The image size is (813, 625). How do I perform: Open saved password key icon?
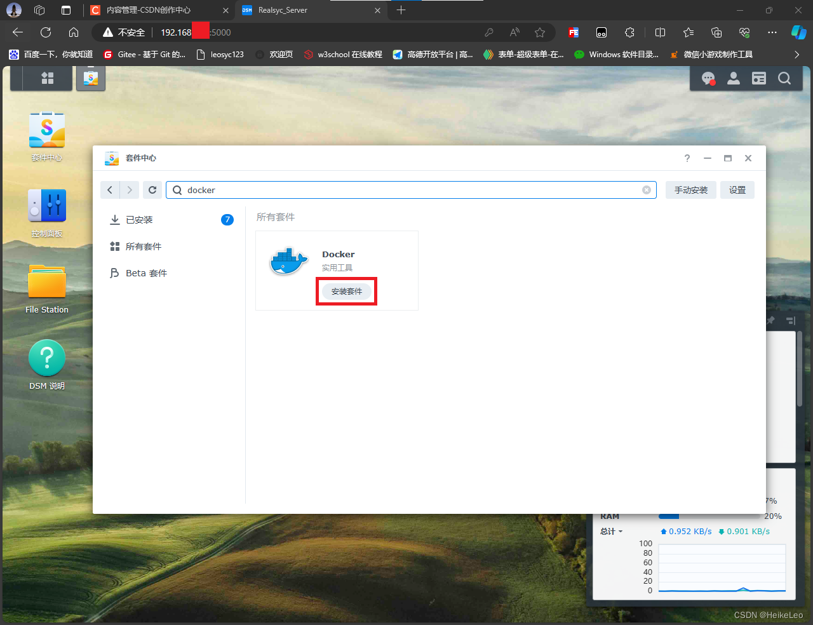[489, 32]
